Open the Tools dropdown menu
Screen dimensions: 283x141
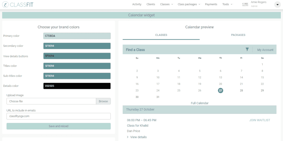(x=227, y=4)
